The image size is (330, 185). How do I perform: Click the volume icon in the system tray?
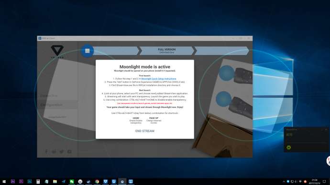296,182
